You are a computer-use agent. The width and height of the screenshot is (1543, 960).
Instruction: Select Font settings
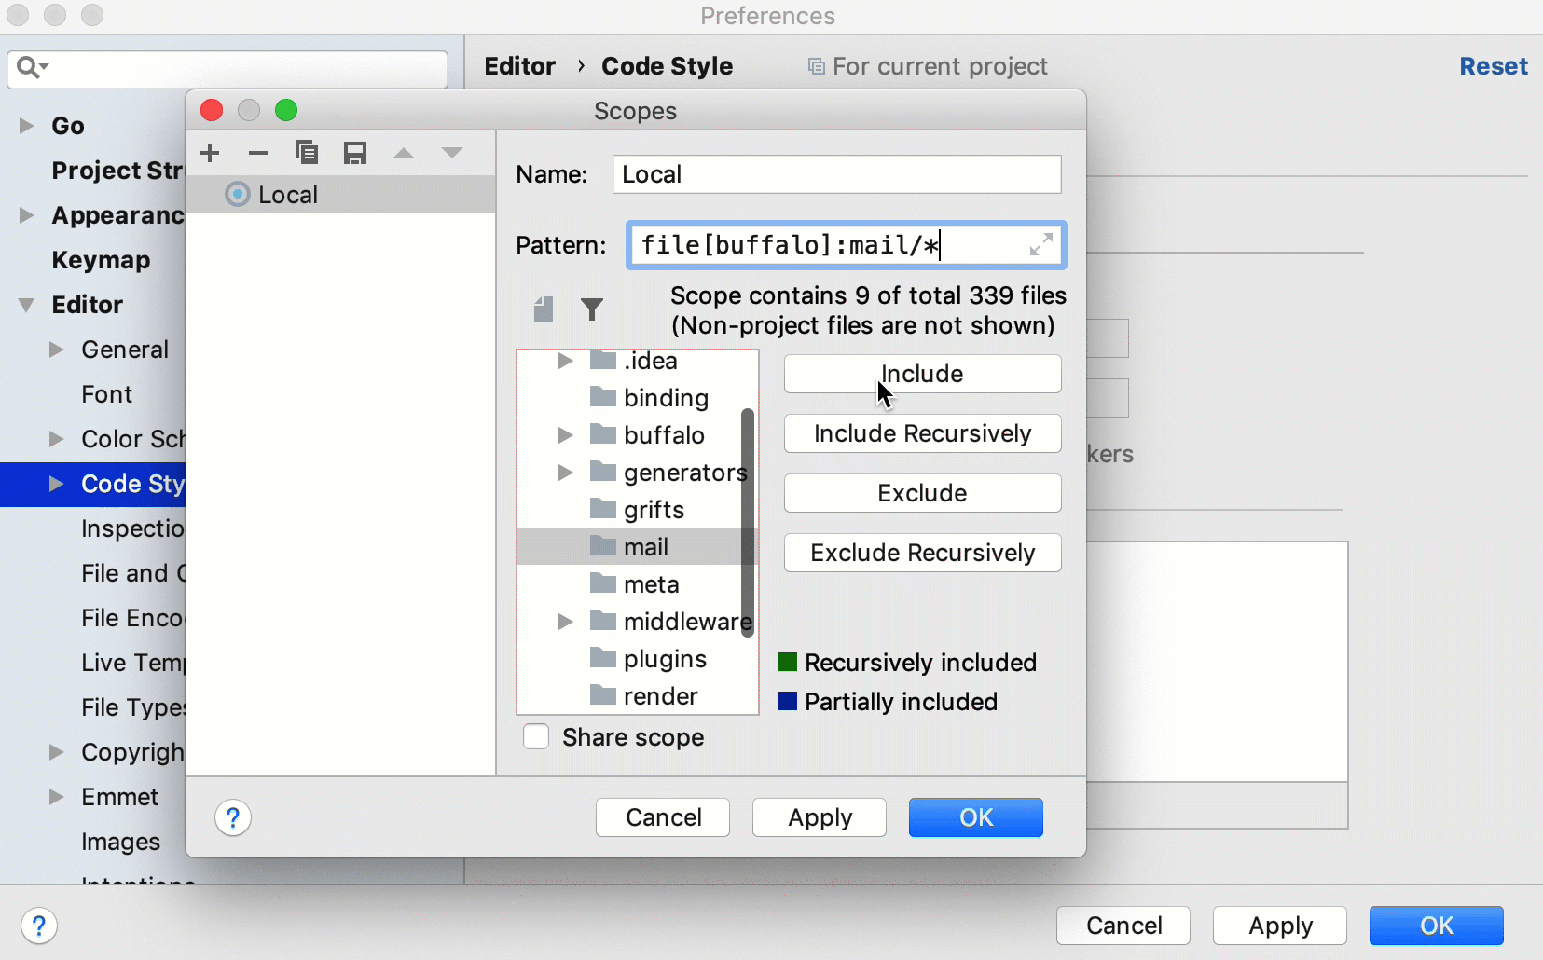click(x=107, y=394)
